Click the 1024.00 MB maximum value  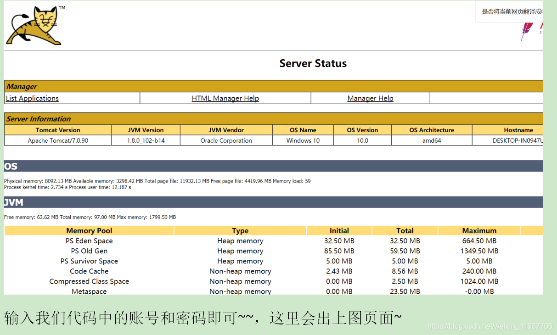[x=479, y=281]
